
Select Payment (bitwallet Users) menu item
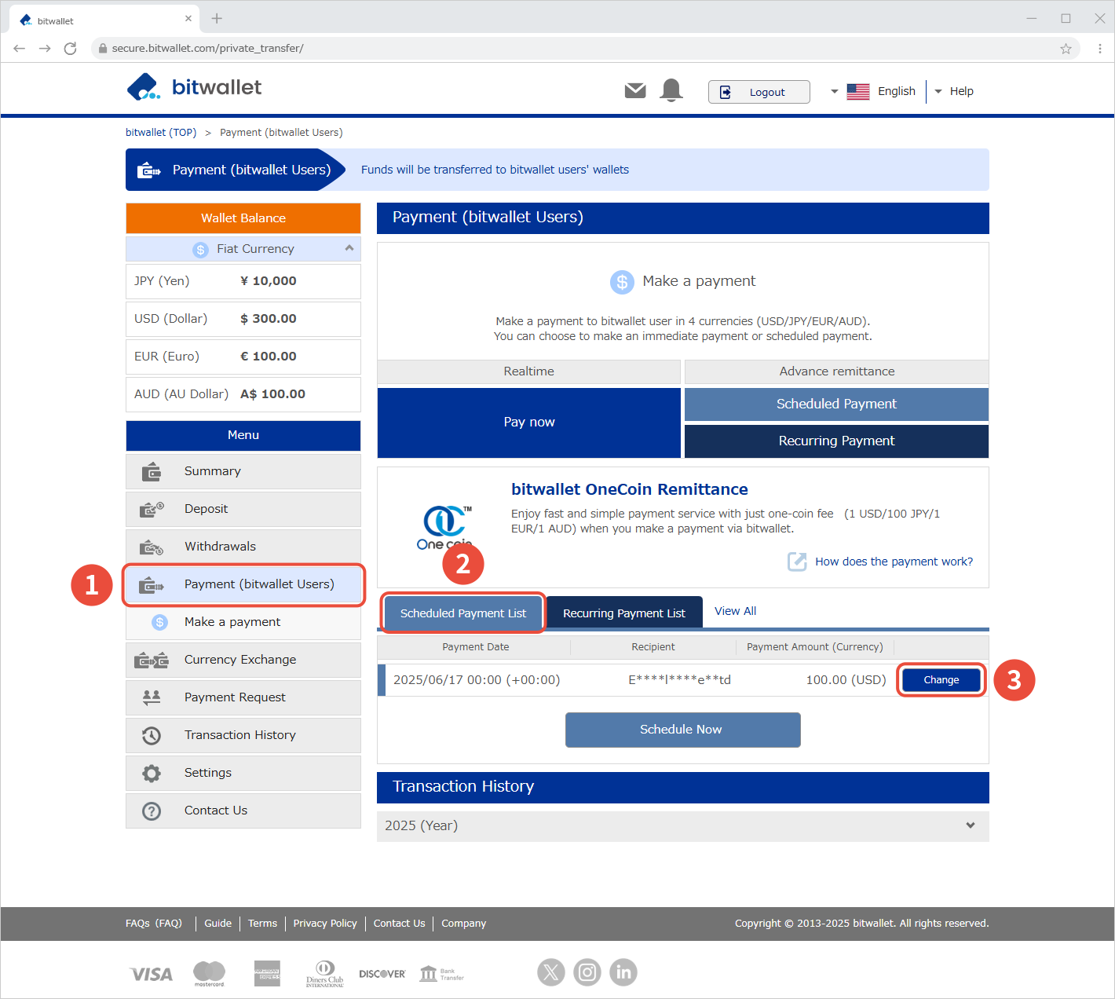click(243, 584)
